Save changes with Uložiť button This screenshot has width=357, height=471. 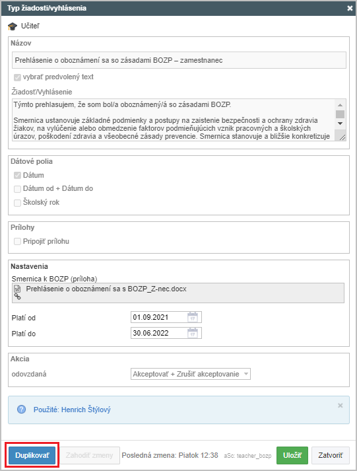click(x=292, y=455)
